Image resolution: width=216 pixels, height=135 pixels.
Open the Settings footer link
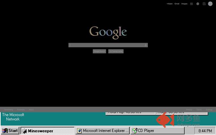(x=209, y=110)
